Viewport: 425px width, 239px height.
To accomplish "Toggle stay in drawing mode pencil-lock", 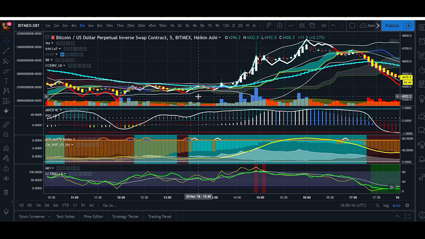I will click(x=6, y=158).
